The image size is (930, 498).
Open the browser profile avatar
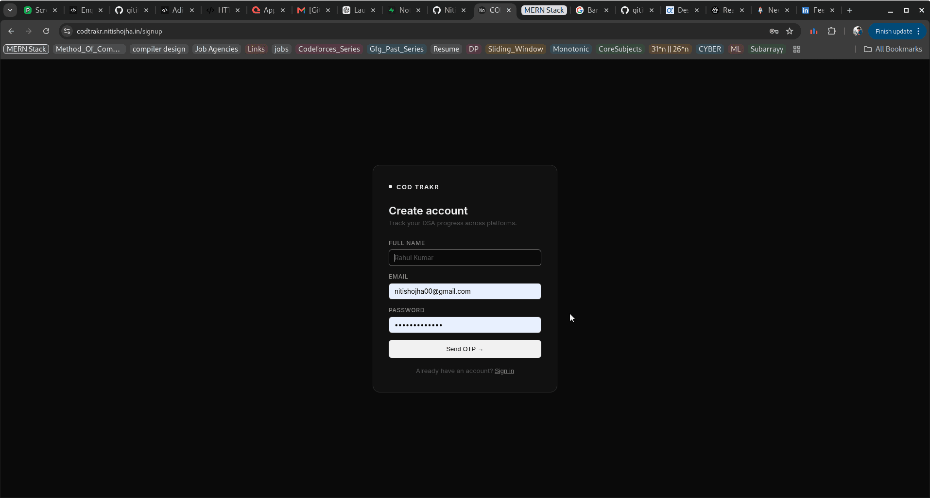(x=858, y=31)
